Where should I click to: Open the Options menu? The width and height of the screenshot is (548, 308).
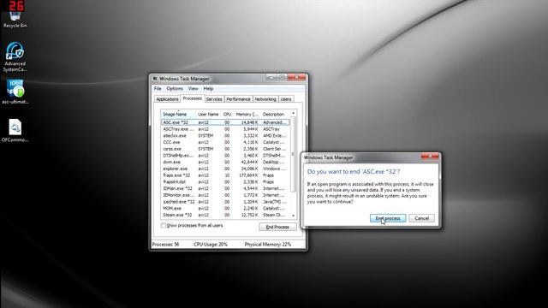(175, 89)
